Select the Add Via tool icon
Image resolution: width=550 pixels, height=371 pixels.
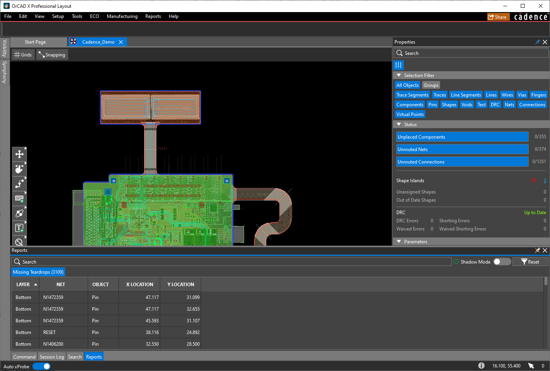19,213
